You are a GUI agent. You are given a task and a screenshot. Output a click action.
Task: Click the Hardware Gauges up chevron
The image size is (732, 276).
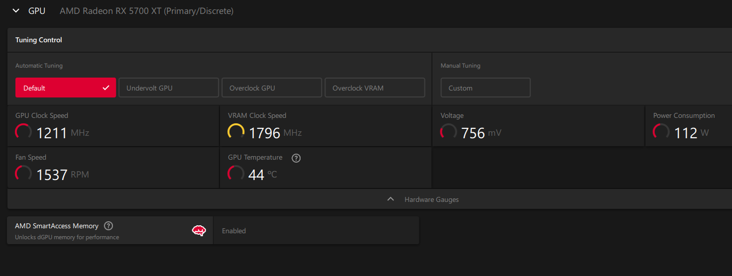[391, 199]
